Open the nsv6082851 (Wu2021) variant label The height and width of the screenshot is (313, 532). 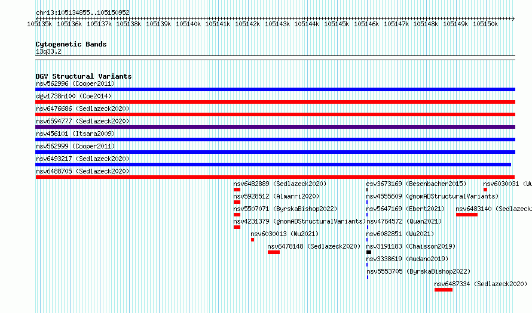[x=400, y=234]
